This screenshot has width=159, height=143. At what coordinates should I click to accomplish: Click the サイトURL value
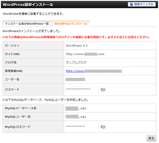(x=85, y=54)
